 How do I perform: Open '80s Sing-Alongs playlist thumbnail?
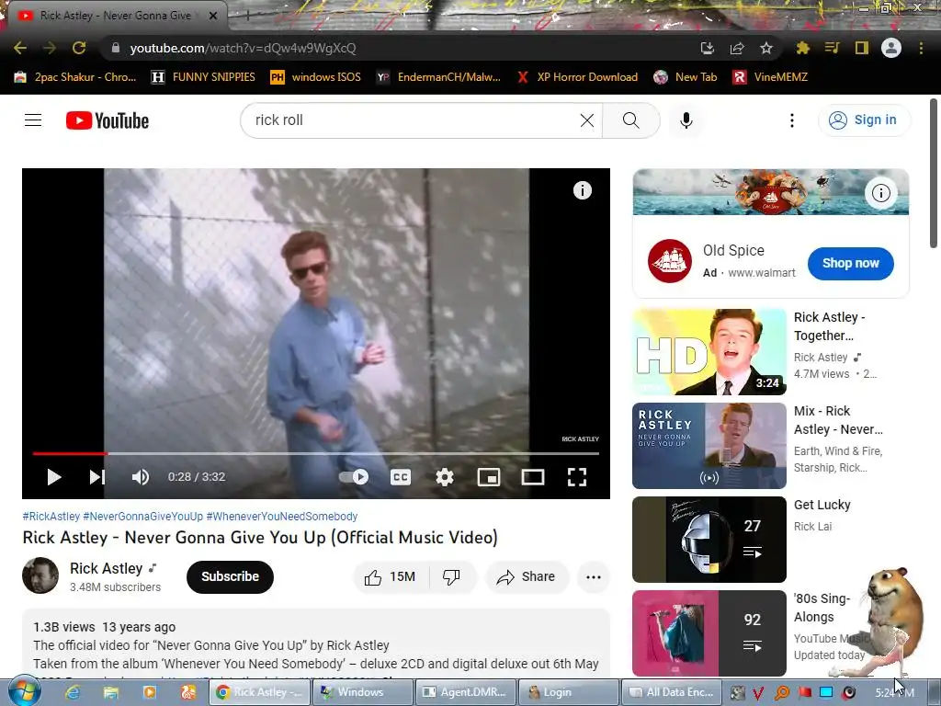click(x=709, y=632)
